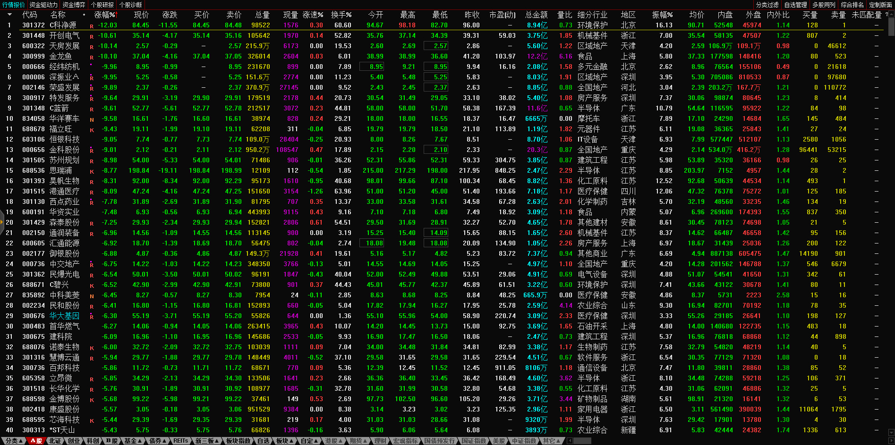Switch to the 北证 market tab
This screenshot has width=895, height=445.
[x=55, y=441]
